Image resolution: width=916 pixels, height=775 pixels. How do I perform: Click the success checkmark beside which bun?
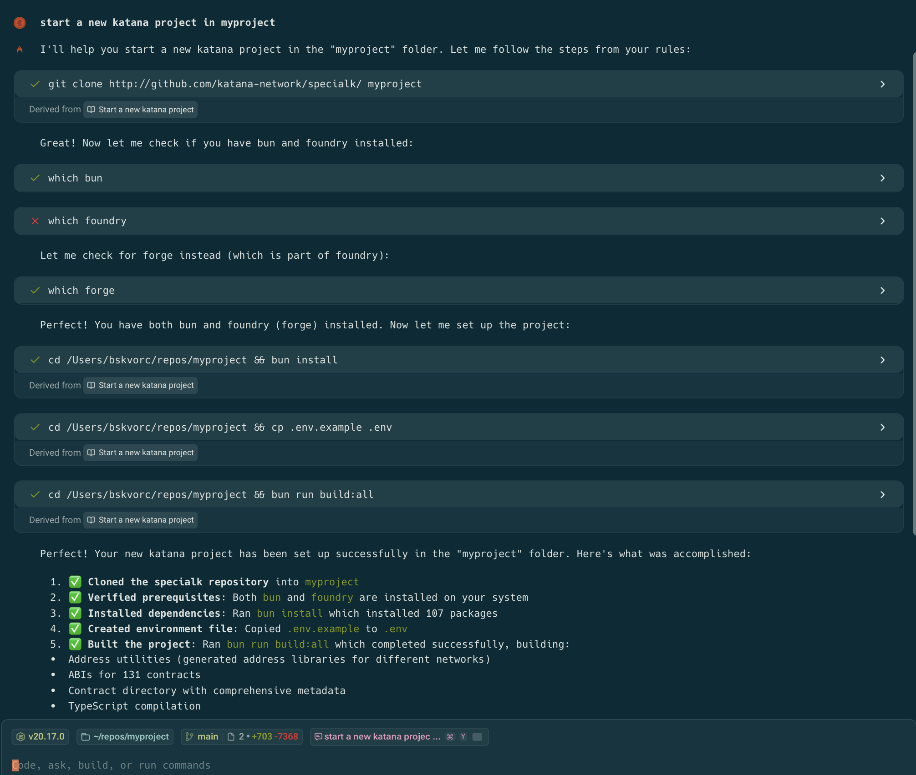click(35, 178)
